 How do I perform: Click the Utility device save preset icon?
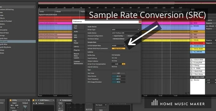(x=29, y=100)
